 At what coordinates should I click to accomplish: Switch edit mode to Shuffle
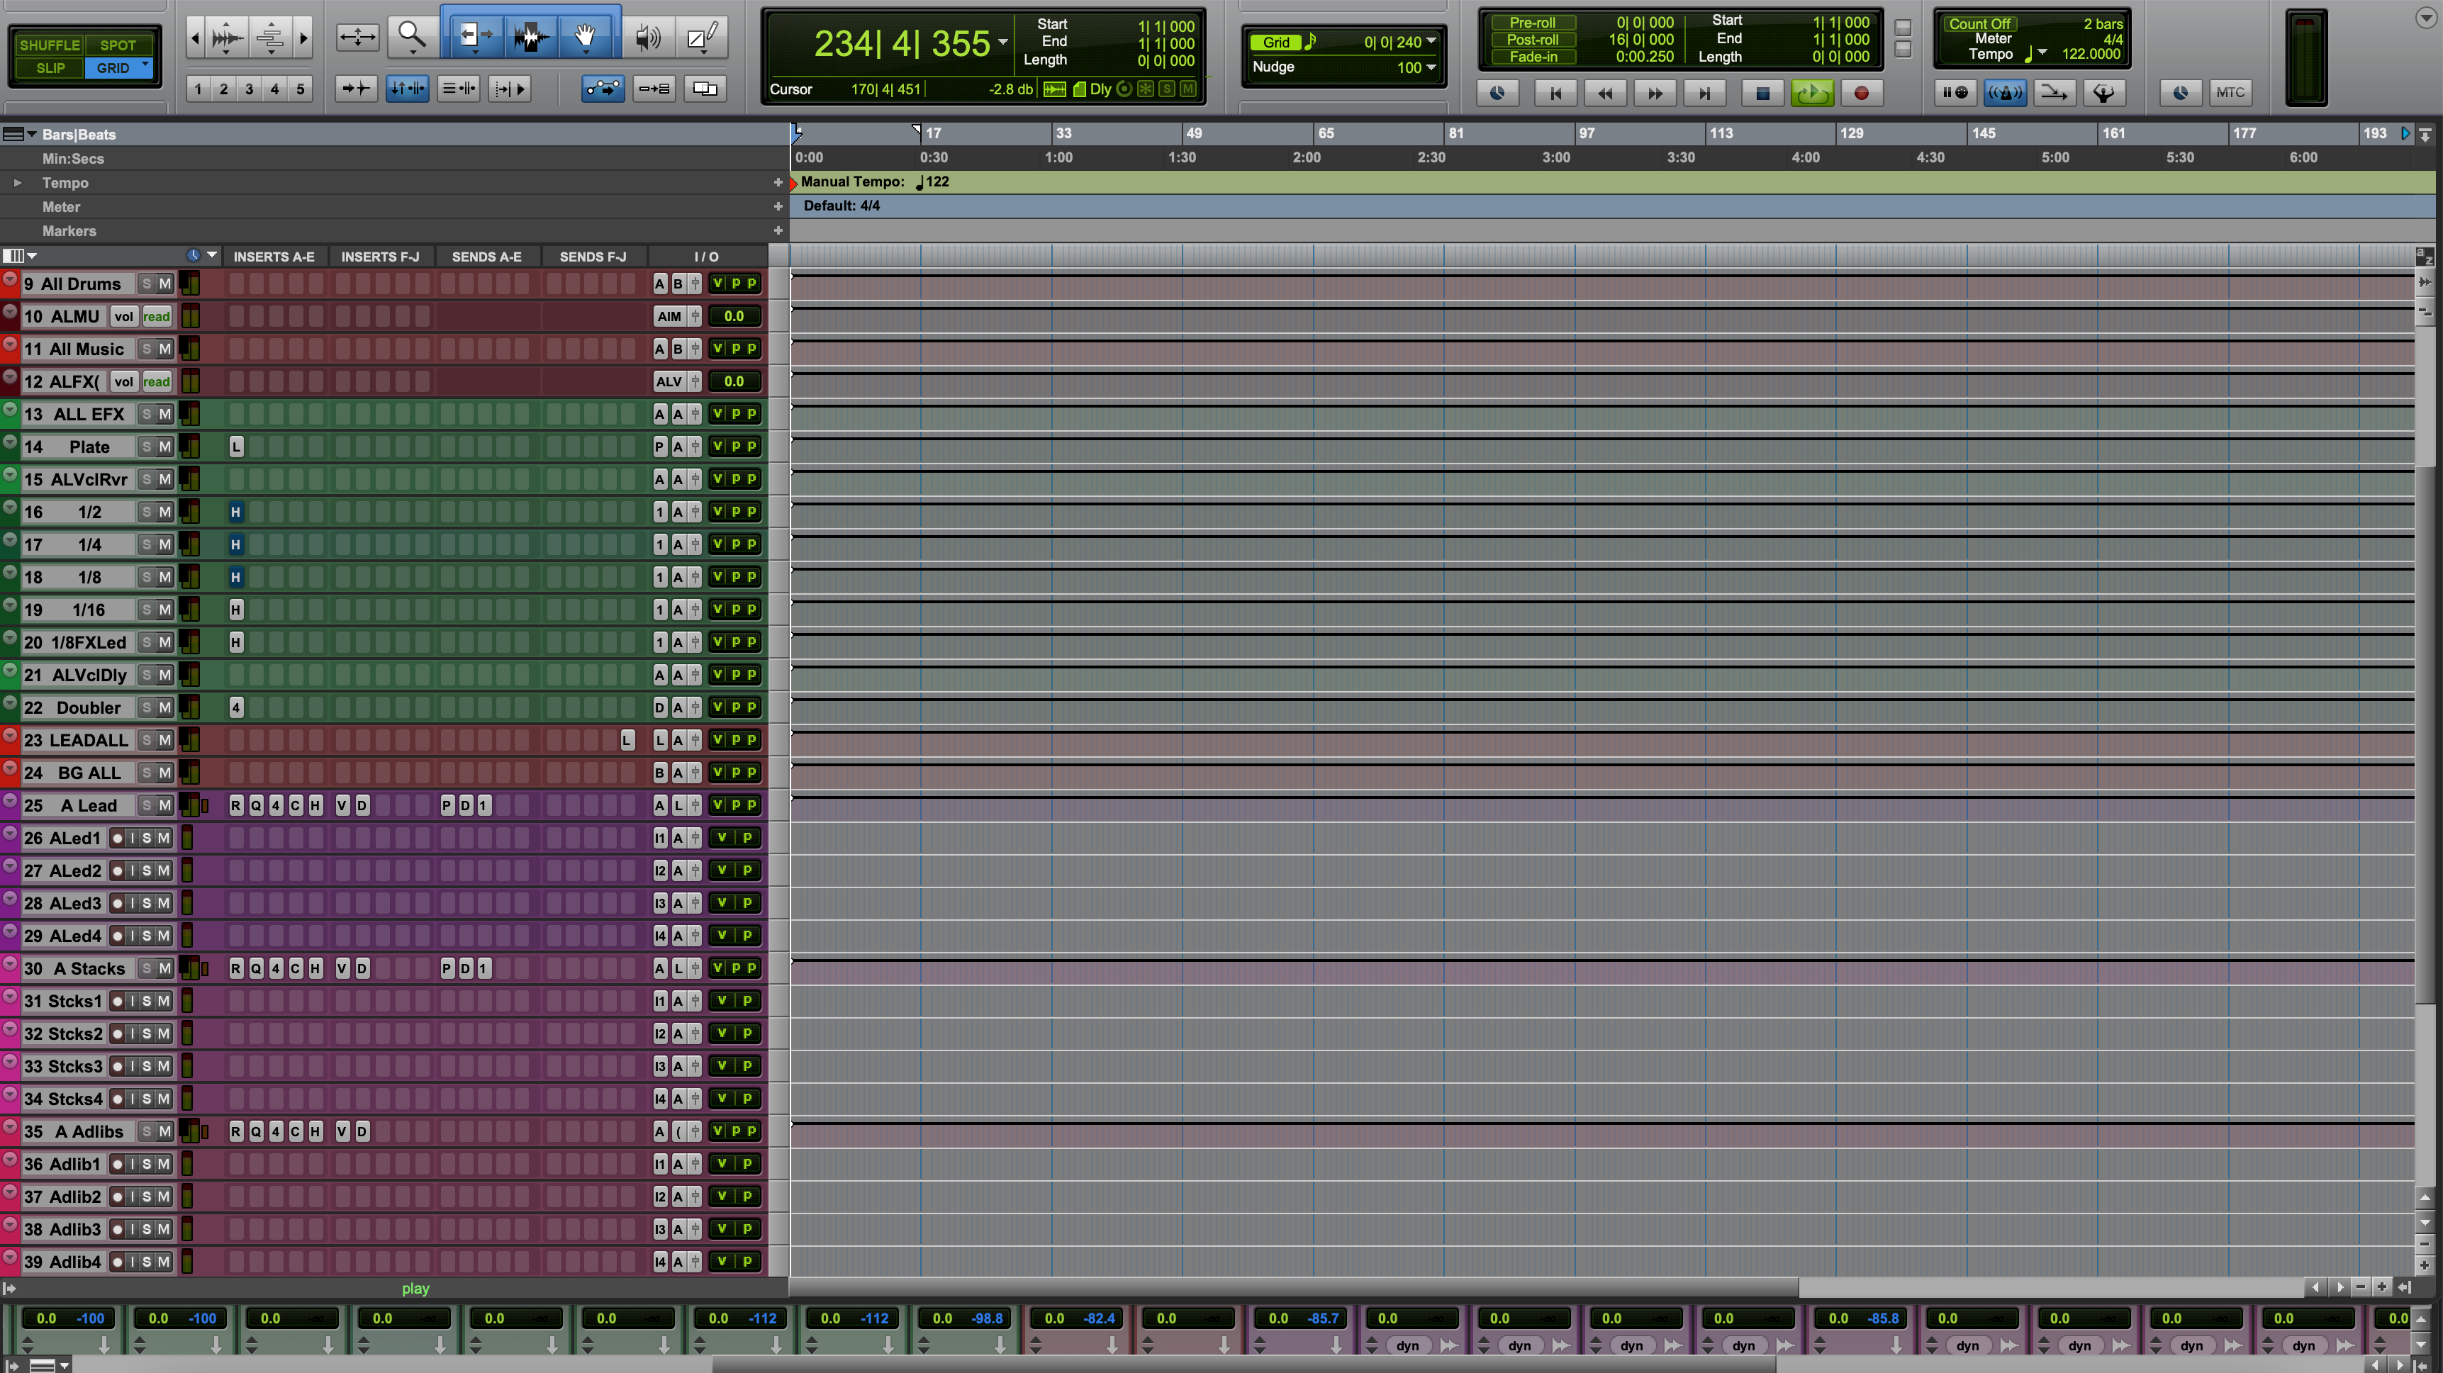pos(50,45)
